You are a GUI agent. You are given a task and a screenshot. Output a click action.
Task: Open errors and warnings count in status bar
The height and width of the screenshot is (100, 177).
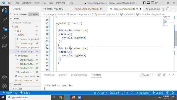point(25,93)
